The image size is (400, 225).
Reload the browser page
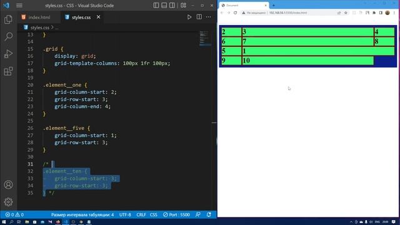click(x=235, y=12)
